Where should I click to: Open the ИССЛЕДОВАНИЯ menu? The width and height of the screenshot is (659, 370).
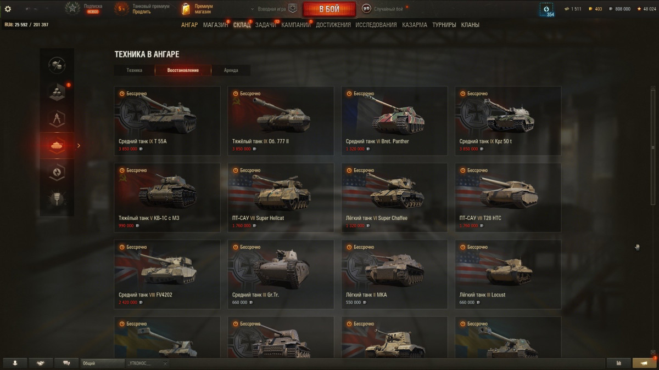pyautogui.click(x=376, y=25)
